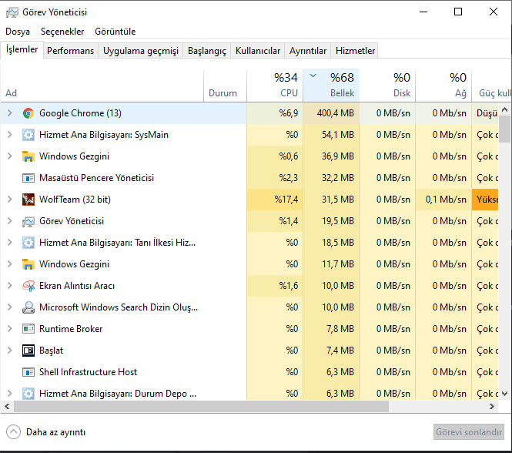Click the Tanı İlkesi service gear icon

pos(28,243)
